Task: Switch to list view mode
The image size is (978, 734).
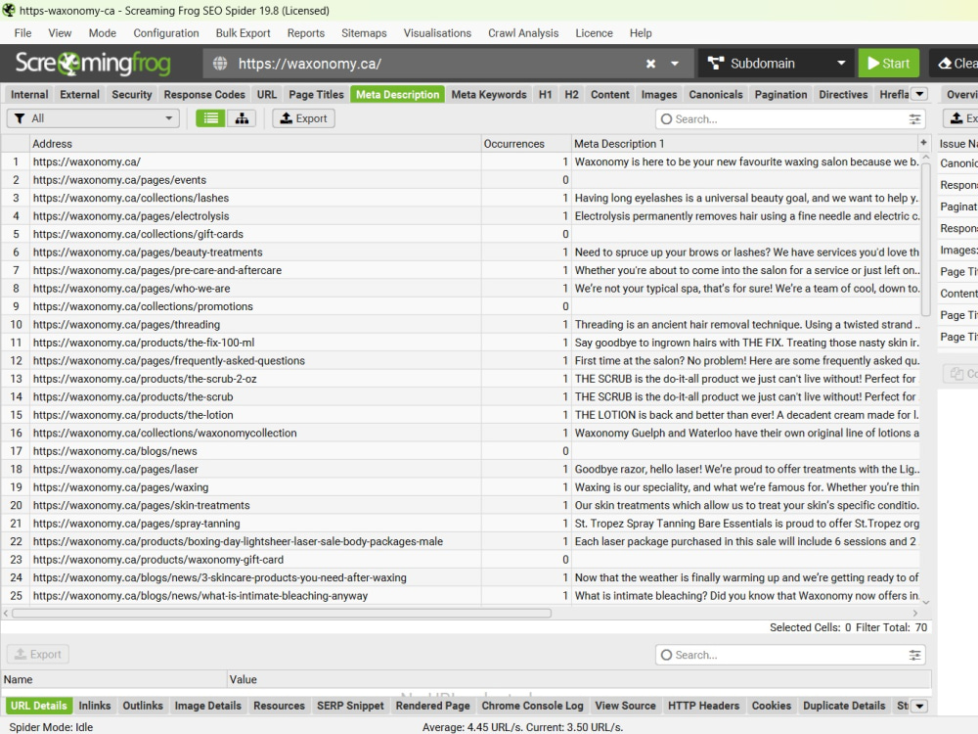Action: 210,118
